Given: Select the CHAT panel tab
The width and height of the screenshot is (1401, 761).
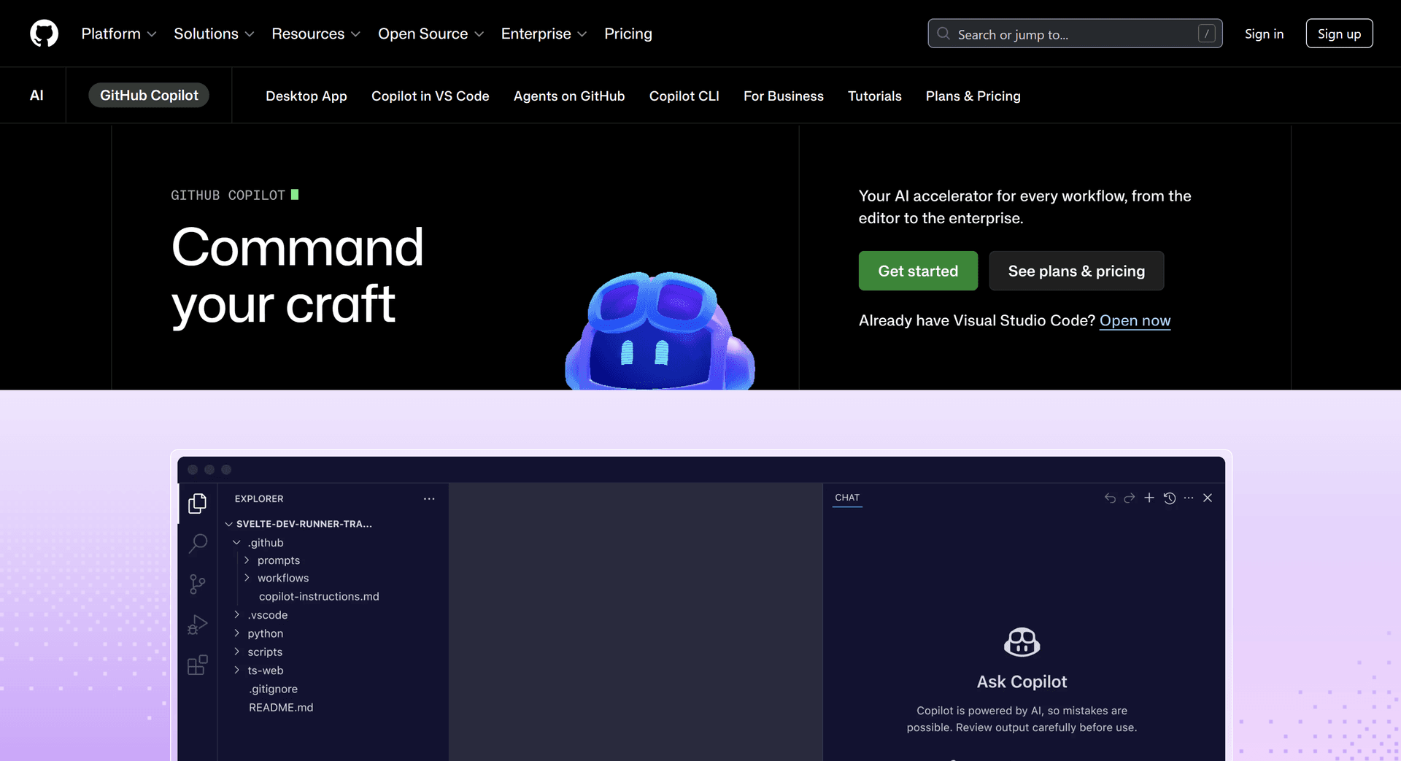Looking at the screenshot, I should click(847, 498).
